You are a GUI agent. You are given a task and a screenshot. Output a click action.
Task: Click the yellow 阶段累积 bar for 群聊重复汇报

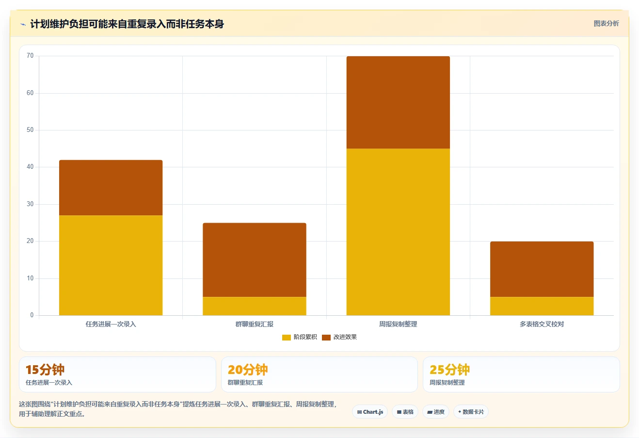pyautogui.click(x=255, y=306)
